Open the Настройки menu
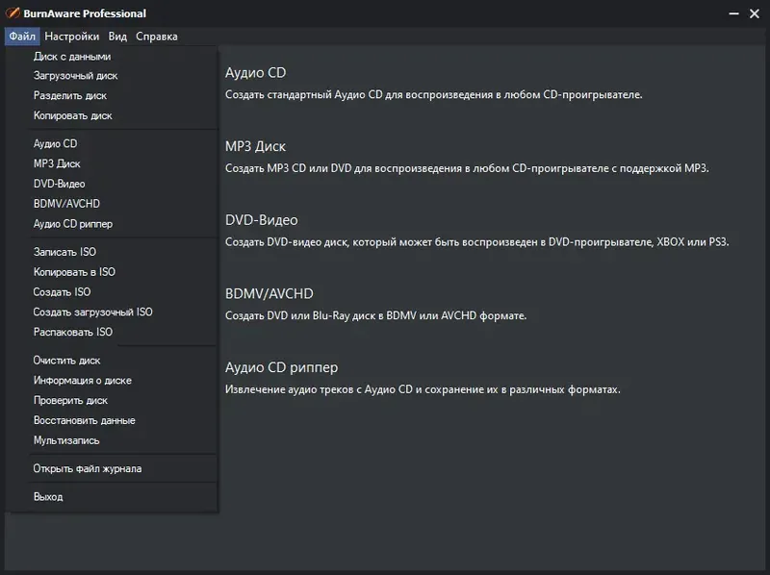Screen dimensions: 770x575 pos(71,37)
